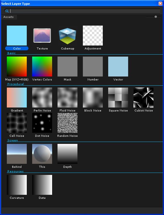Viewport: 164px width, 215px height.
Task: Select the light blue Color swatch
Action: click(x=17, y=36)
